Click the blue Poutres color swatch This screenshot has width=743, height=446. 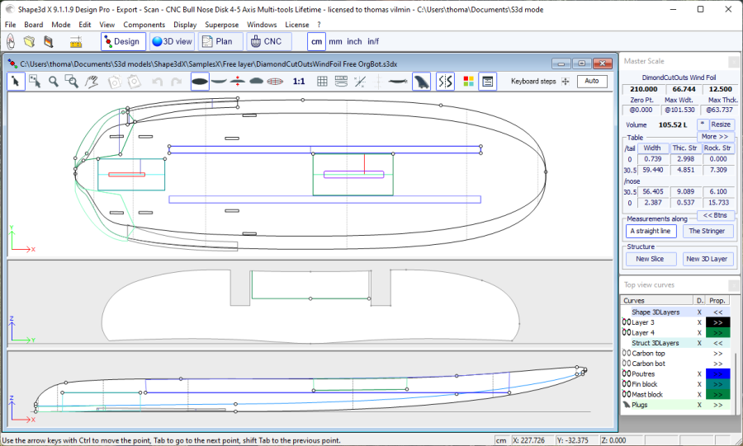(x=717, y=373)
